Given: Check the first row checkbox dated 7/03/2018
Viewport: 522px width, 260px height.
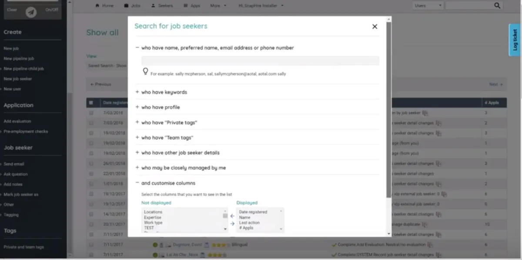Looking at the screenshot, I should pyautogui.click(x=91, y=113).
